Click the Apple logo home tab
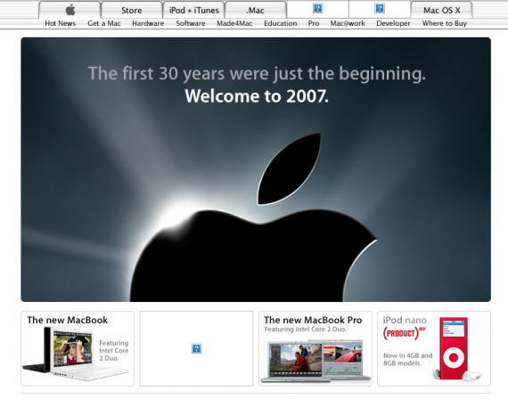Image resolution: width=508 pixels, height=399 pixels. pyautogui.click(x=70, y=10)
